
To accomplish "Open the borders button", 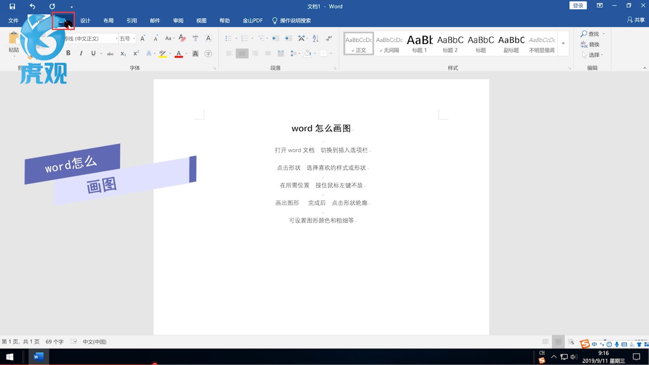I will [x=323, y=53].
